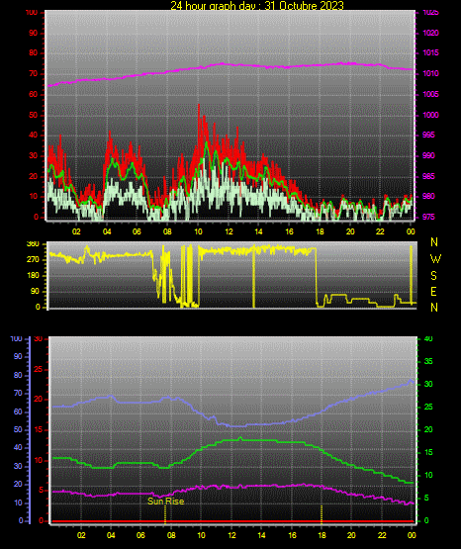
Task: Click the S compass direction label
Action: point(433,276)
